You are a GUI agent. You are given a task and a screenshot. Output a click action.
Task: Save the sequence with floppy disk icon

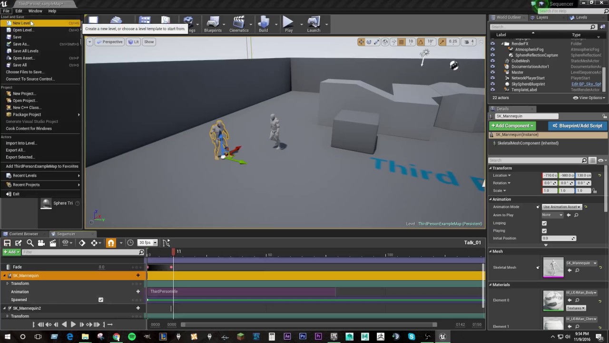[x=7, y=243]
